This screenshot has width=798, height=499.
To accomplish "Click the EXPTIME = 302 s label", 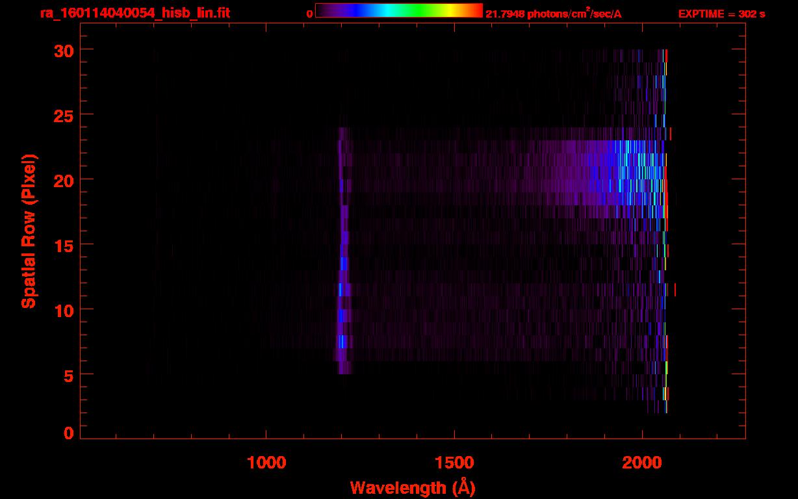I will 721,14.
